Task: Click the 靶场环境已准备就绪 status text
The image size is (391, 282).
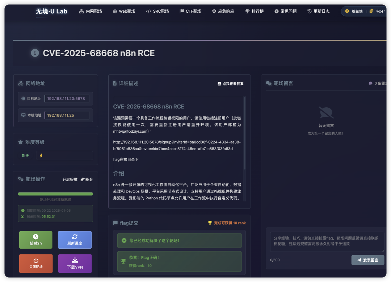Action: point(55,200)
